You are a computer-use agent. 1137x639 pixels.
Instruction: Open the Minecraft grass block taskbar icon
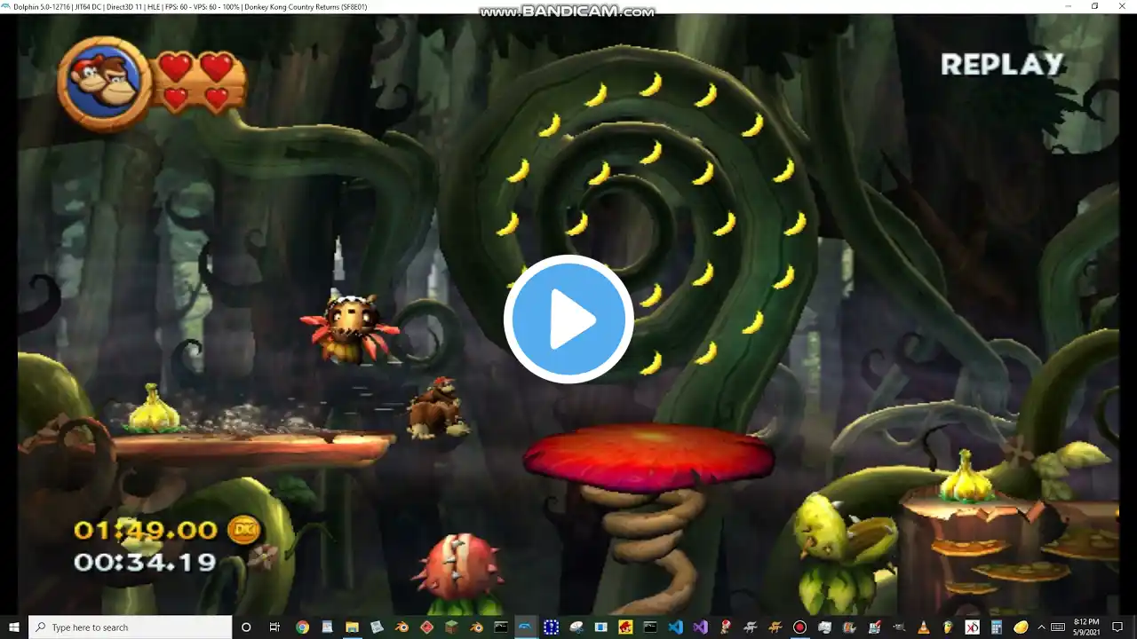[451, 627]
